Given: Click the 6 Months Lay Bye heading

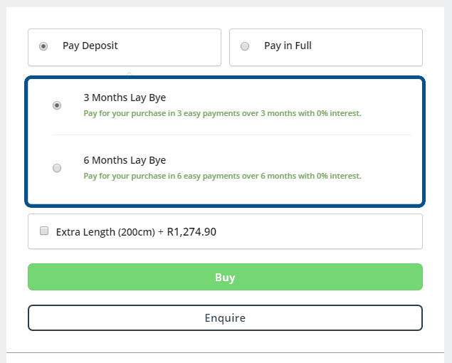Looking at the screenshot, I should coord(125,160).
